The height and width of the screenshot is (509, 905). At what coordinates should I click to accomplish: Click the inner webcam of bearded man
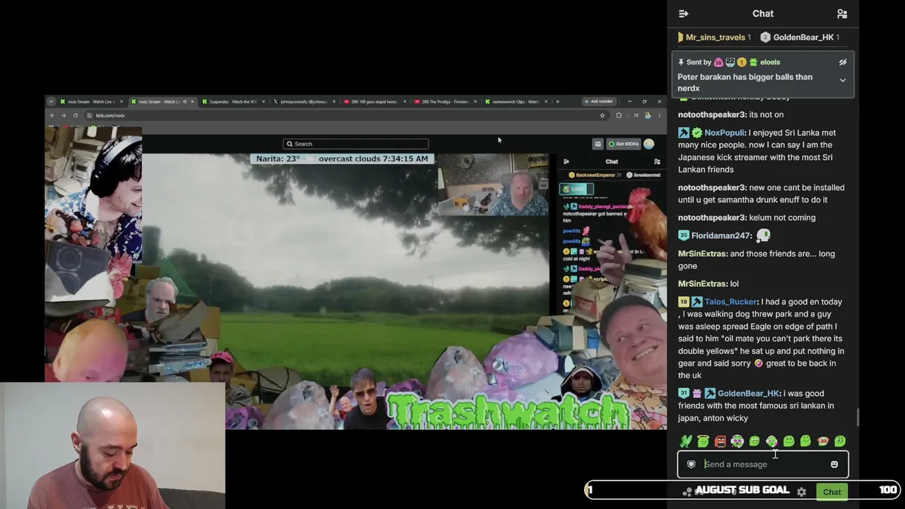pos(493,185)
